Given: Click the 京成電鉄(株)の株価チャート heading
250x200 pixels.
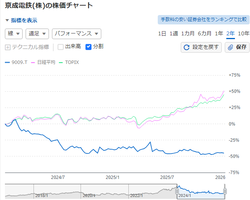Looking at the screenshot, I should [49, 6].
